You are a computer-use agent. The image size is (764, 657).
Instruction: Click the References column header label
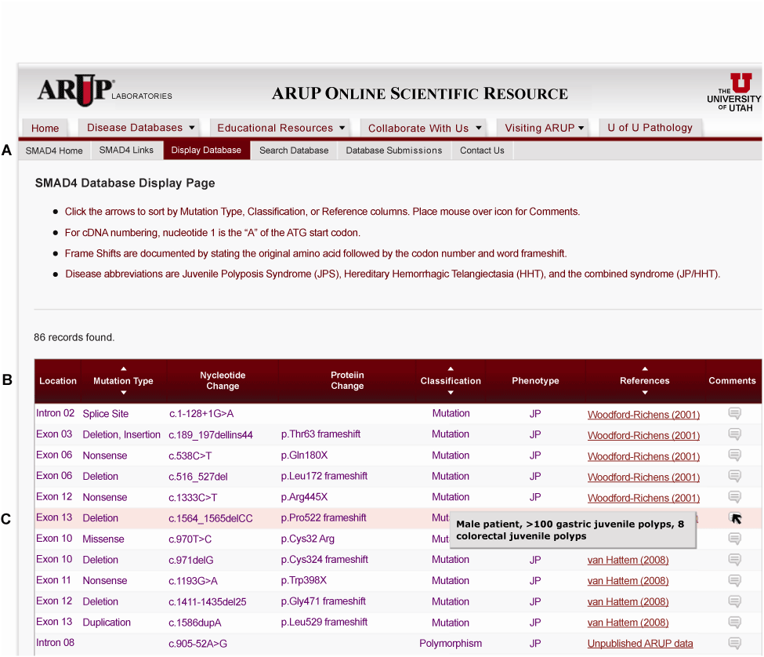pyautogui.click(x=645, y=381)
